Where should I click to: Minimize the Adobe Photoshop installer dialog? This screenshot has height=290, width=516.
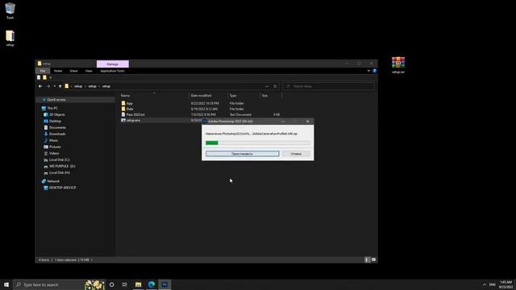click(x=283, y=122)
